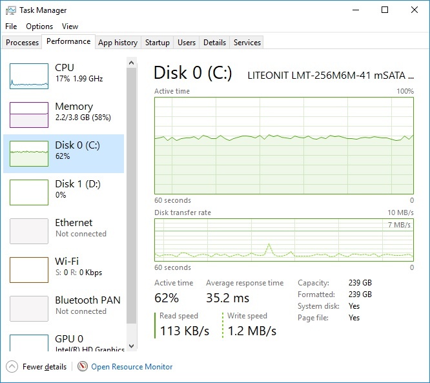Select the GPU 0 graph icon
The image size is (430, 383).
(29, 343)
